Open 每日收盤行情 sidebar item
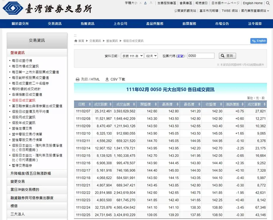The width and height of the screenshot is (273, 220). pyautogui.click(x=22, y=61)
